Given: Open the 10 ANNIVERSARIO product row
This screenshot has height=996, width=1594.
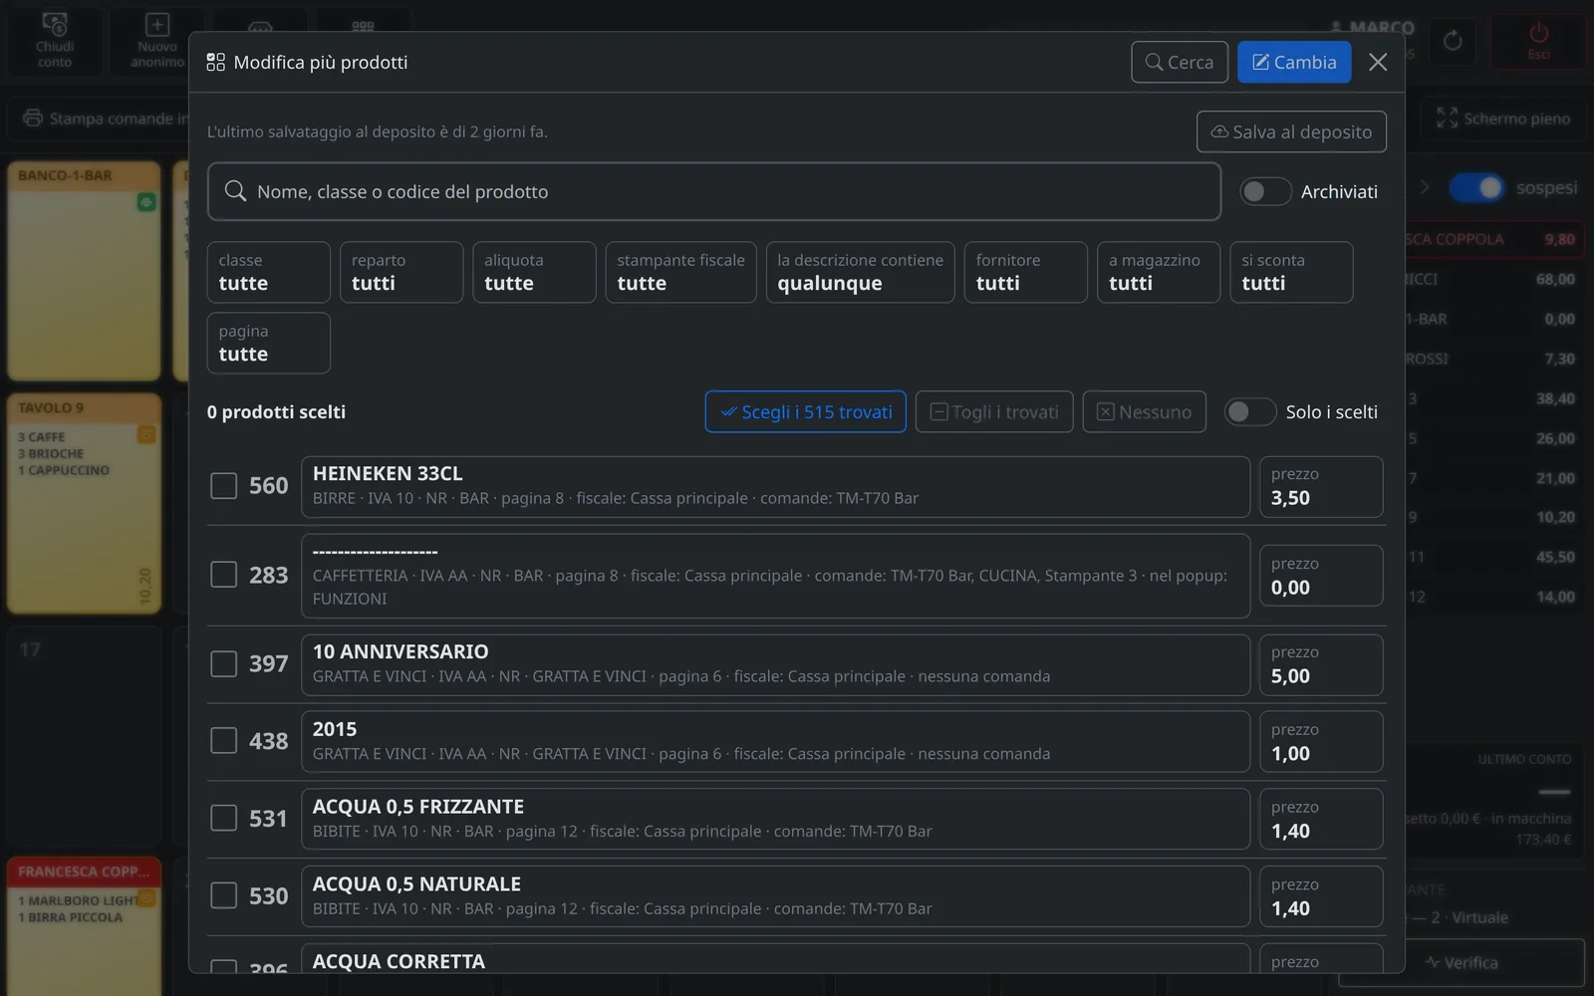Looking at the screenshot, I should (x=775, y=664).
